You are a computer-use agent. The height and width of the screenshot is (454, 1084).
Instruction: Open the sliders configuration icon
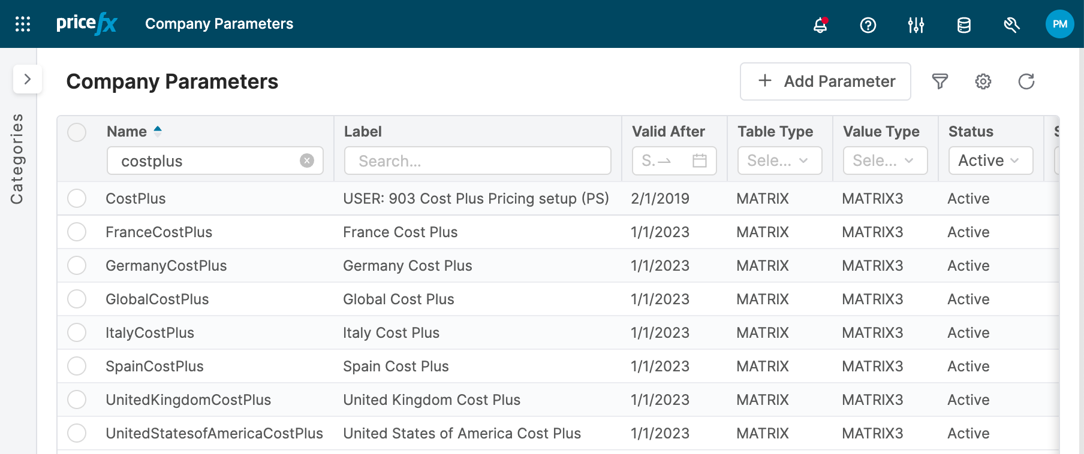coord(916,25)
